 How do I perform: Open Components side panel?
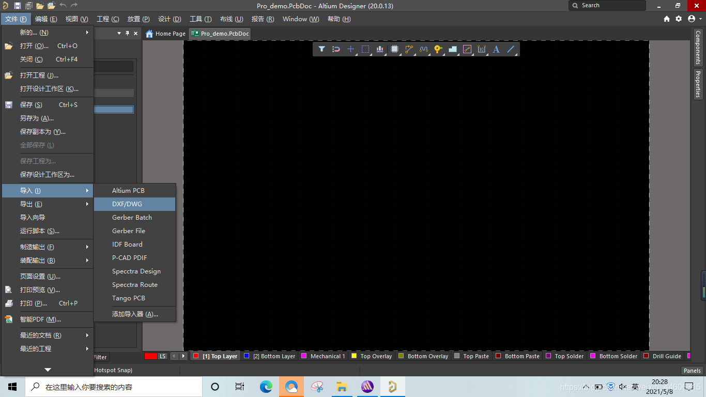[698, 47]
